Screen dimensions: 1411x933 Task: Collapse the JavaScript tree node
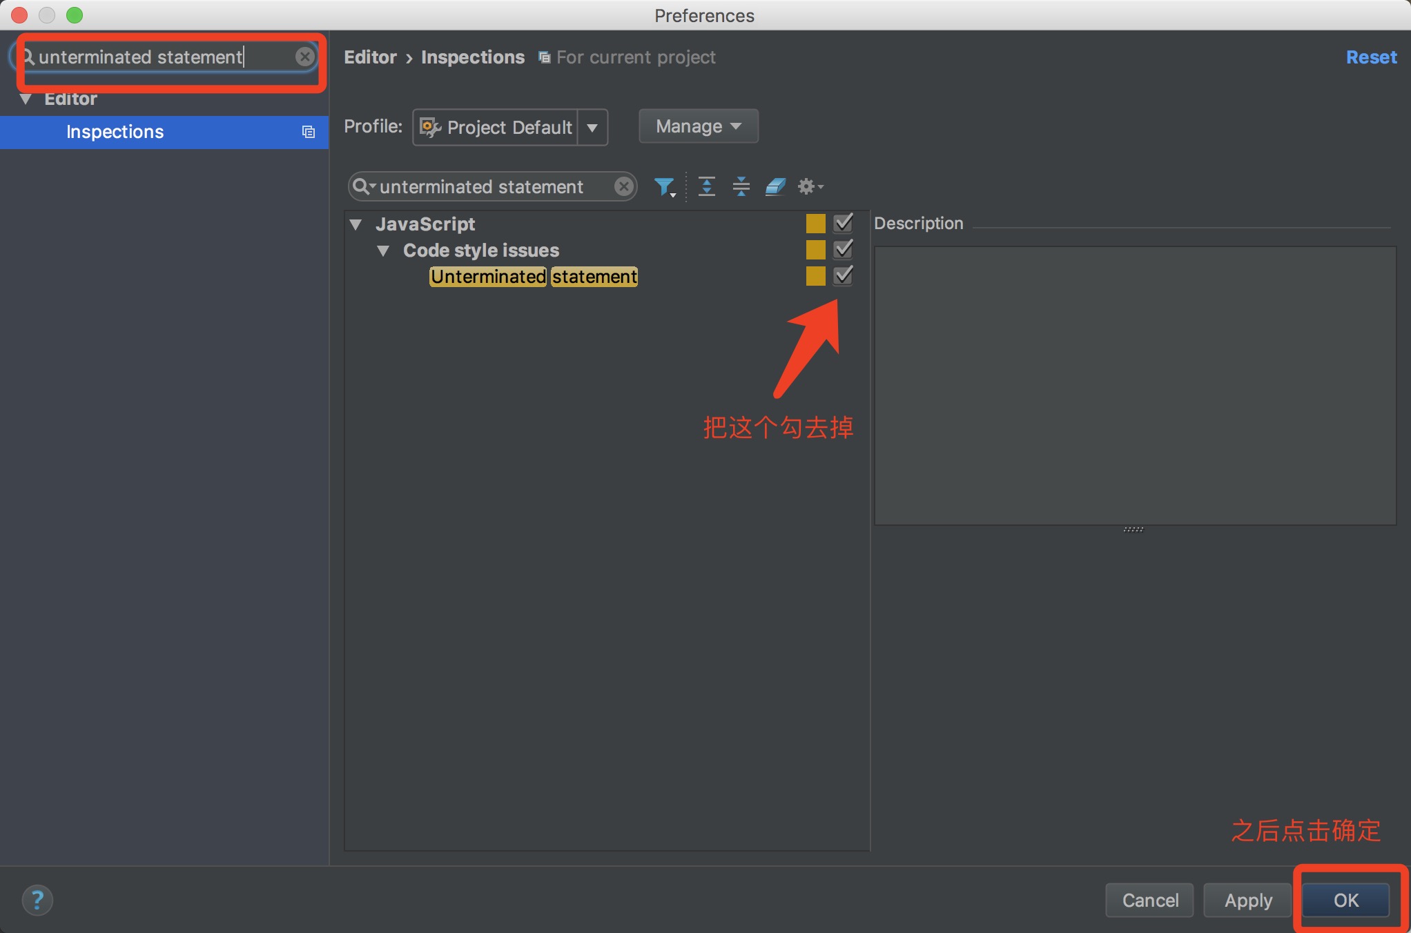point(356,224)
